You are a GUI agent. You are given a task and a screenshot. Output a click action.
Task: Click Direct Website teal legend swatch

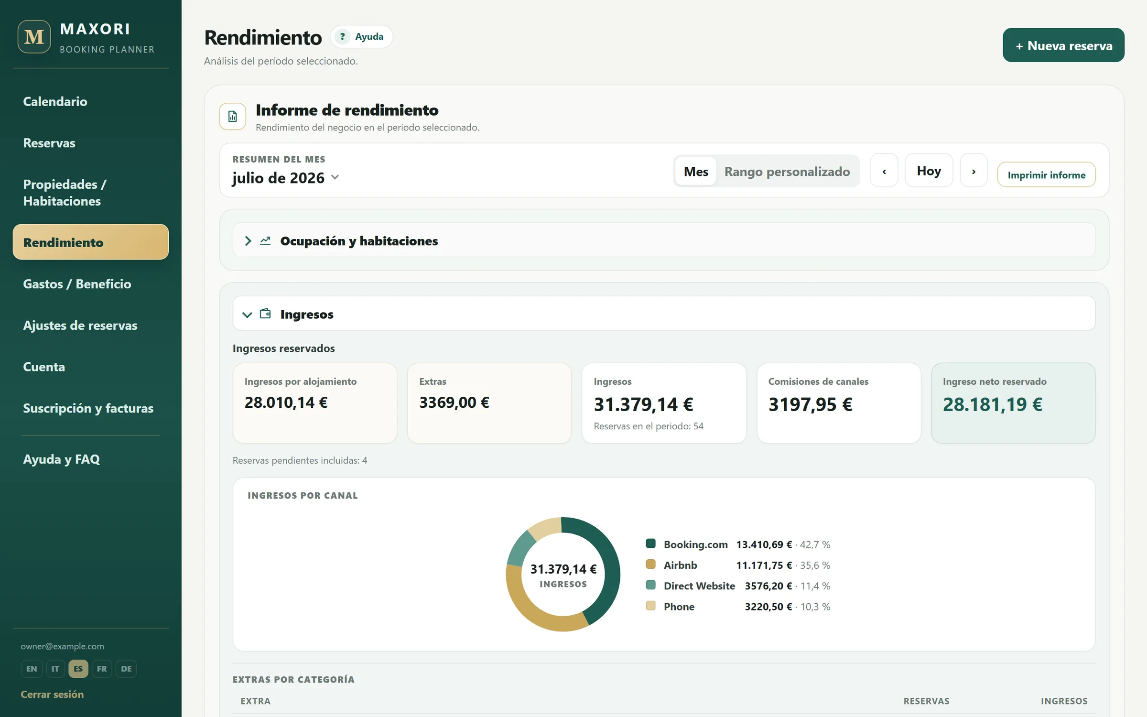click(x=650, y=585)
